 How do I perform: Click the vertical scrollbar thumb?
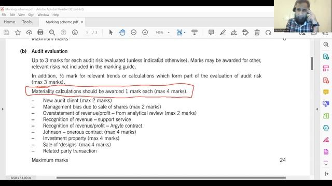(x=312, y=64)
